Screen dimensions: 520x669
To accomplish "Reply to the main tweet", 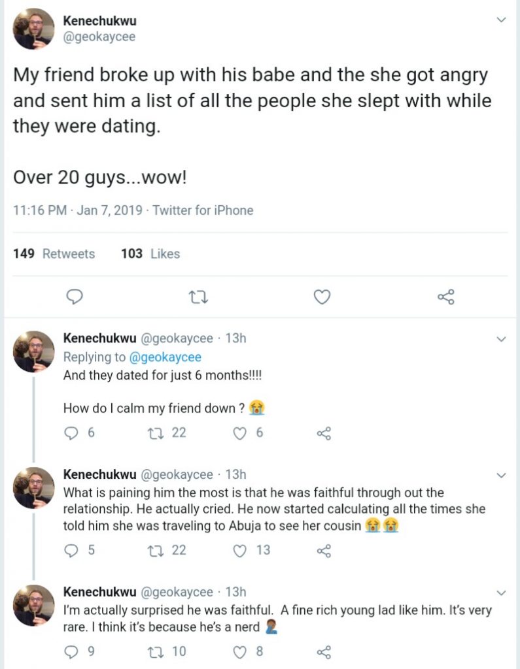I will pos(76,298).
